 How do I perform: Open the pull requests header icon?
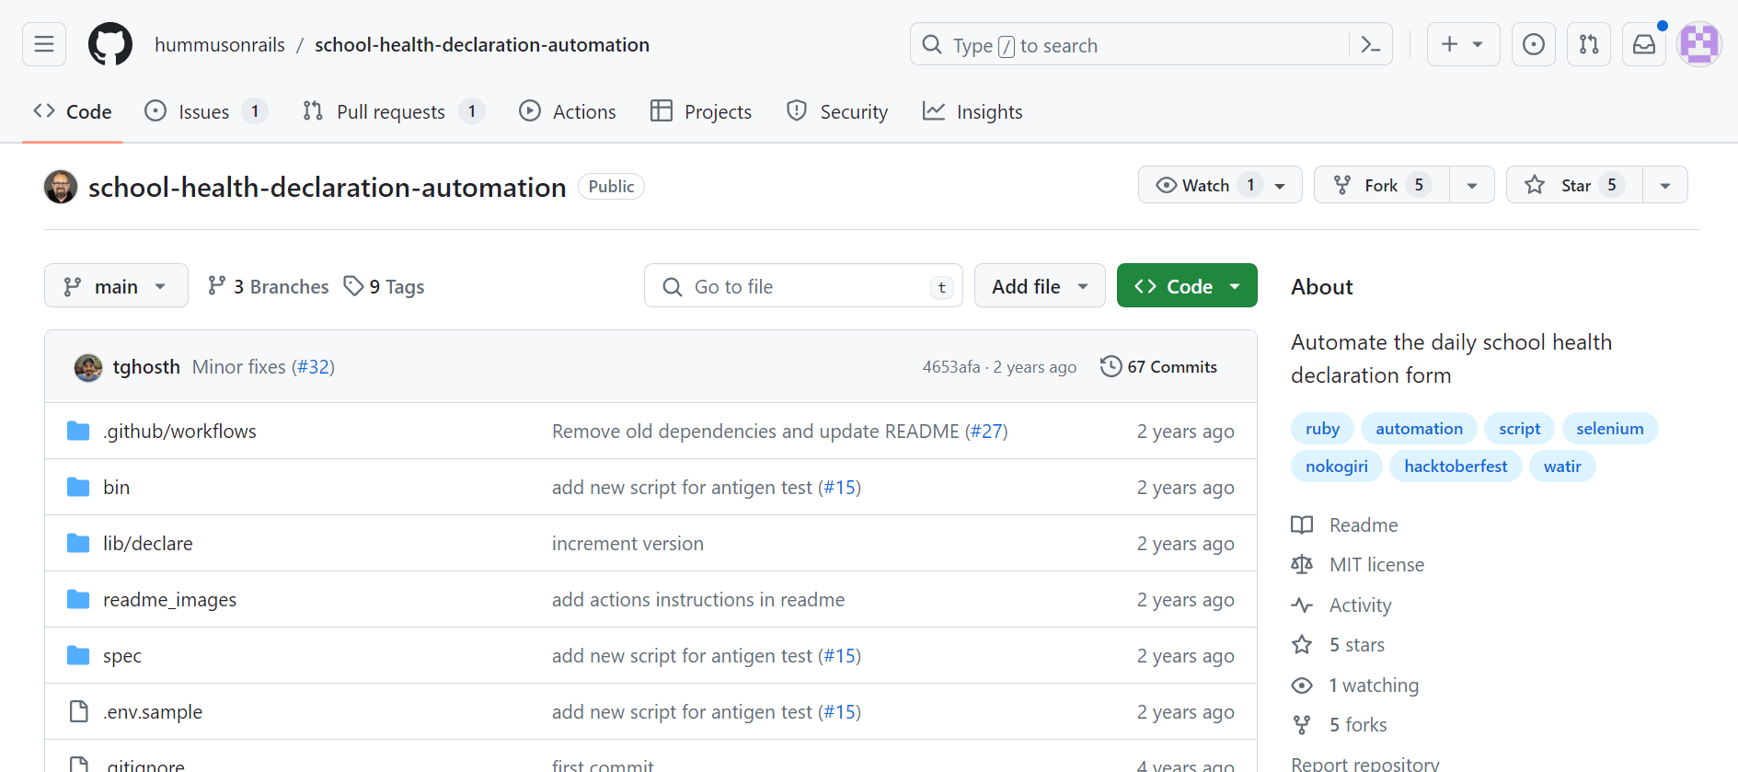point(1588,44)
